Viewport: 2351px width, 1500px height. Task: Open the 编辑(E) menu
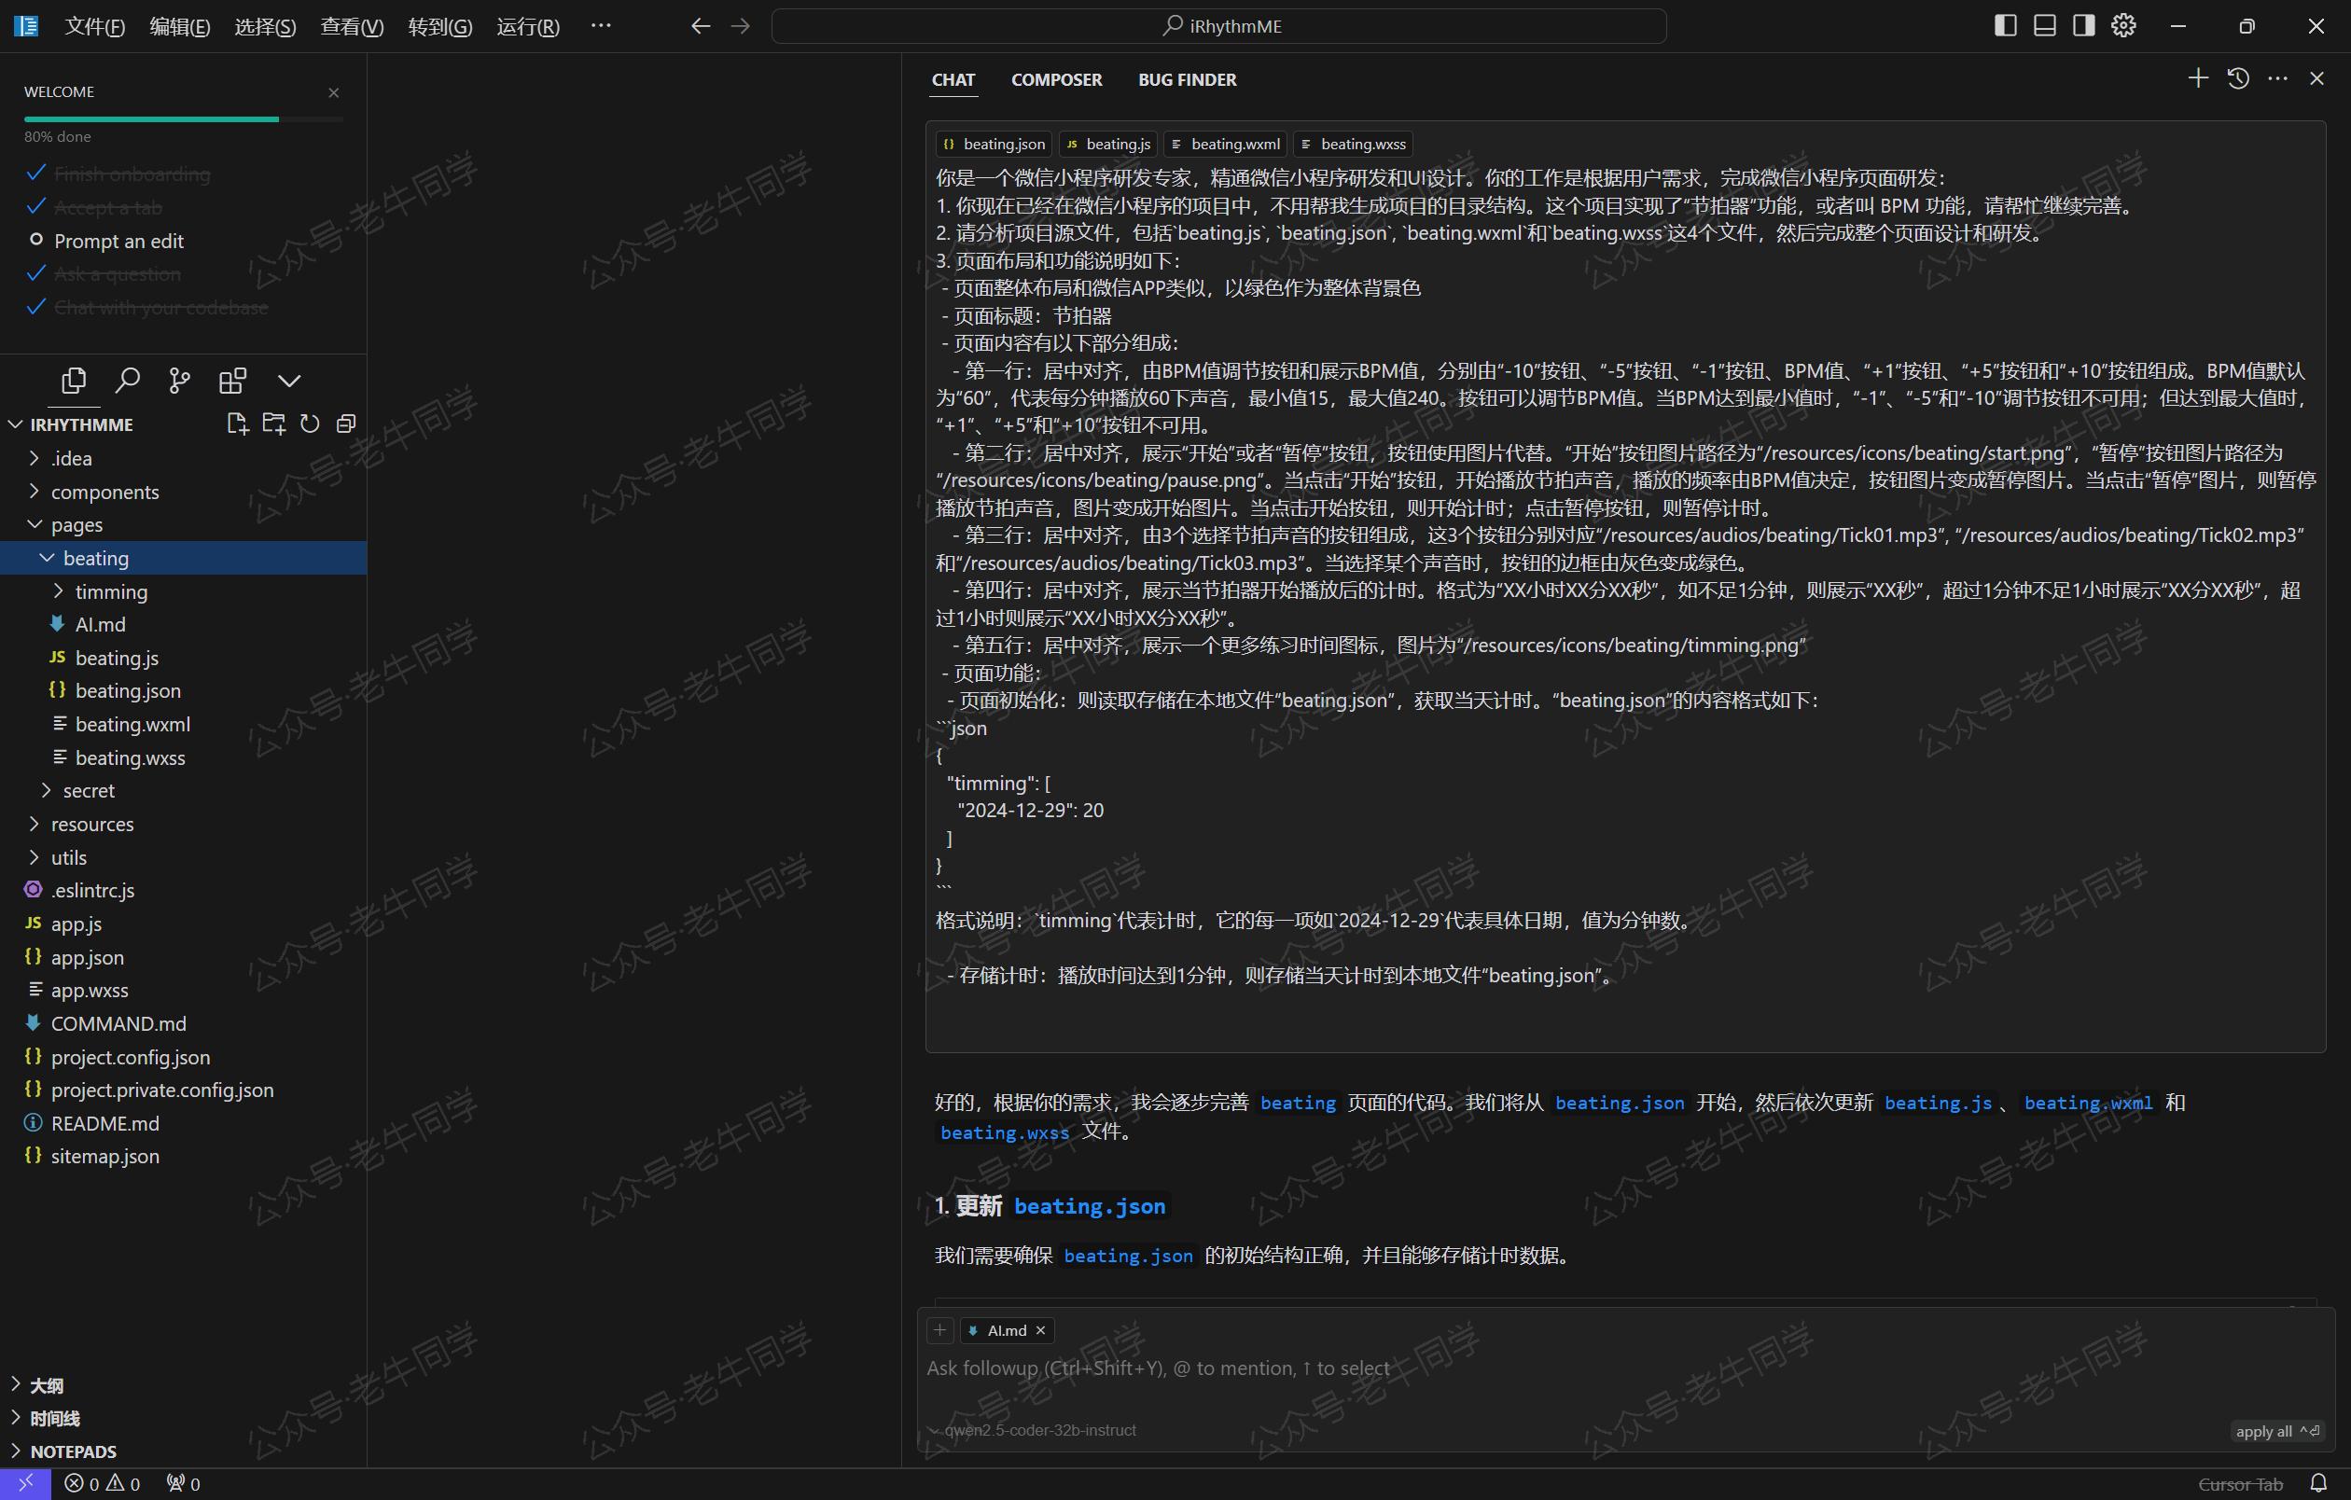180,26
